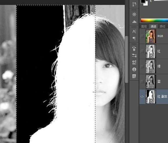The image size is (168, 143).
Task: Open the Brush Presets panel icon
Action: click(x=134, y=49)
